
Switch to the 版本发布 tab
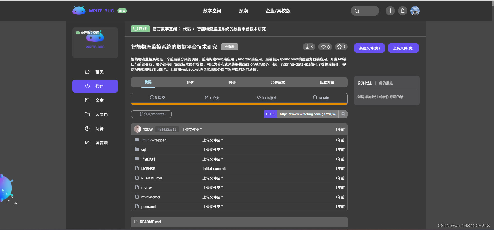(327, 82)
